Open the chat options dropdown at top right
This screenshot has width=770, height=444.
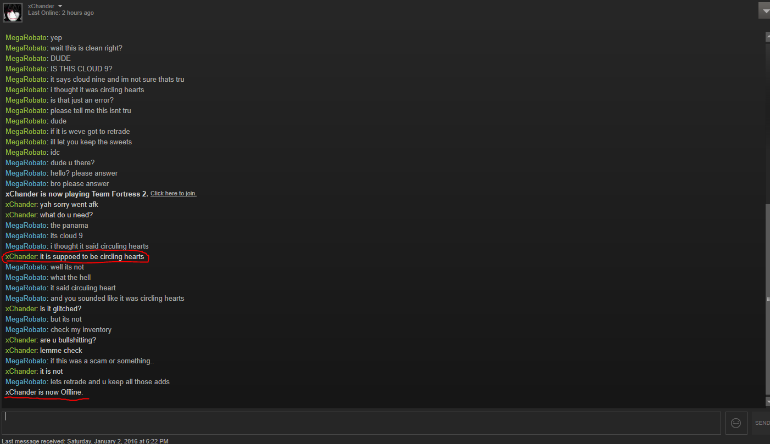coord(764,10)
